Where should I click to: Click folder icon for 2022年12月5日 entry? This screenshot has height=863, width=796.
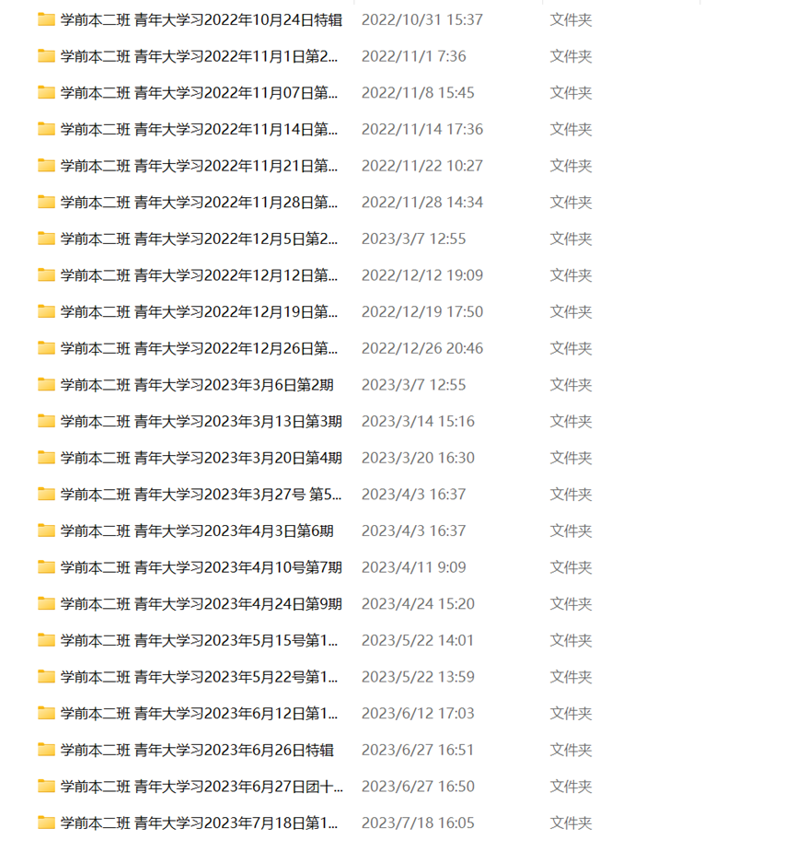(46, 239)
